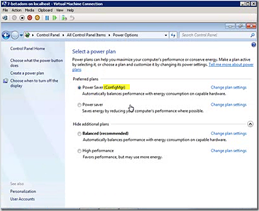
Task: Click the Ctrl+Alt+Delete toolbar icon
Action: (x=5, y=18)
